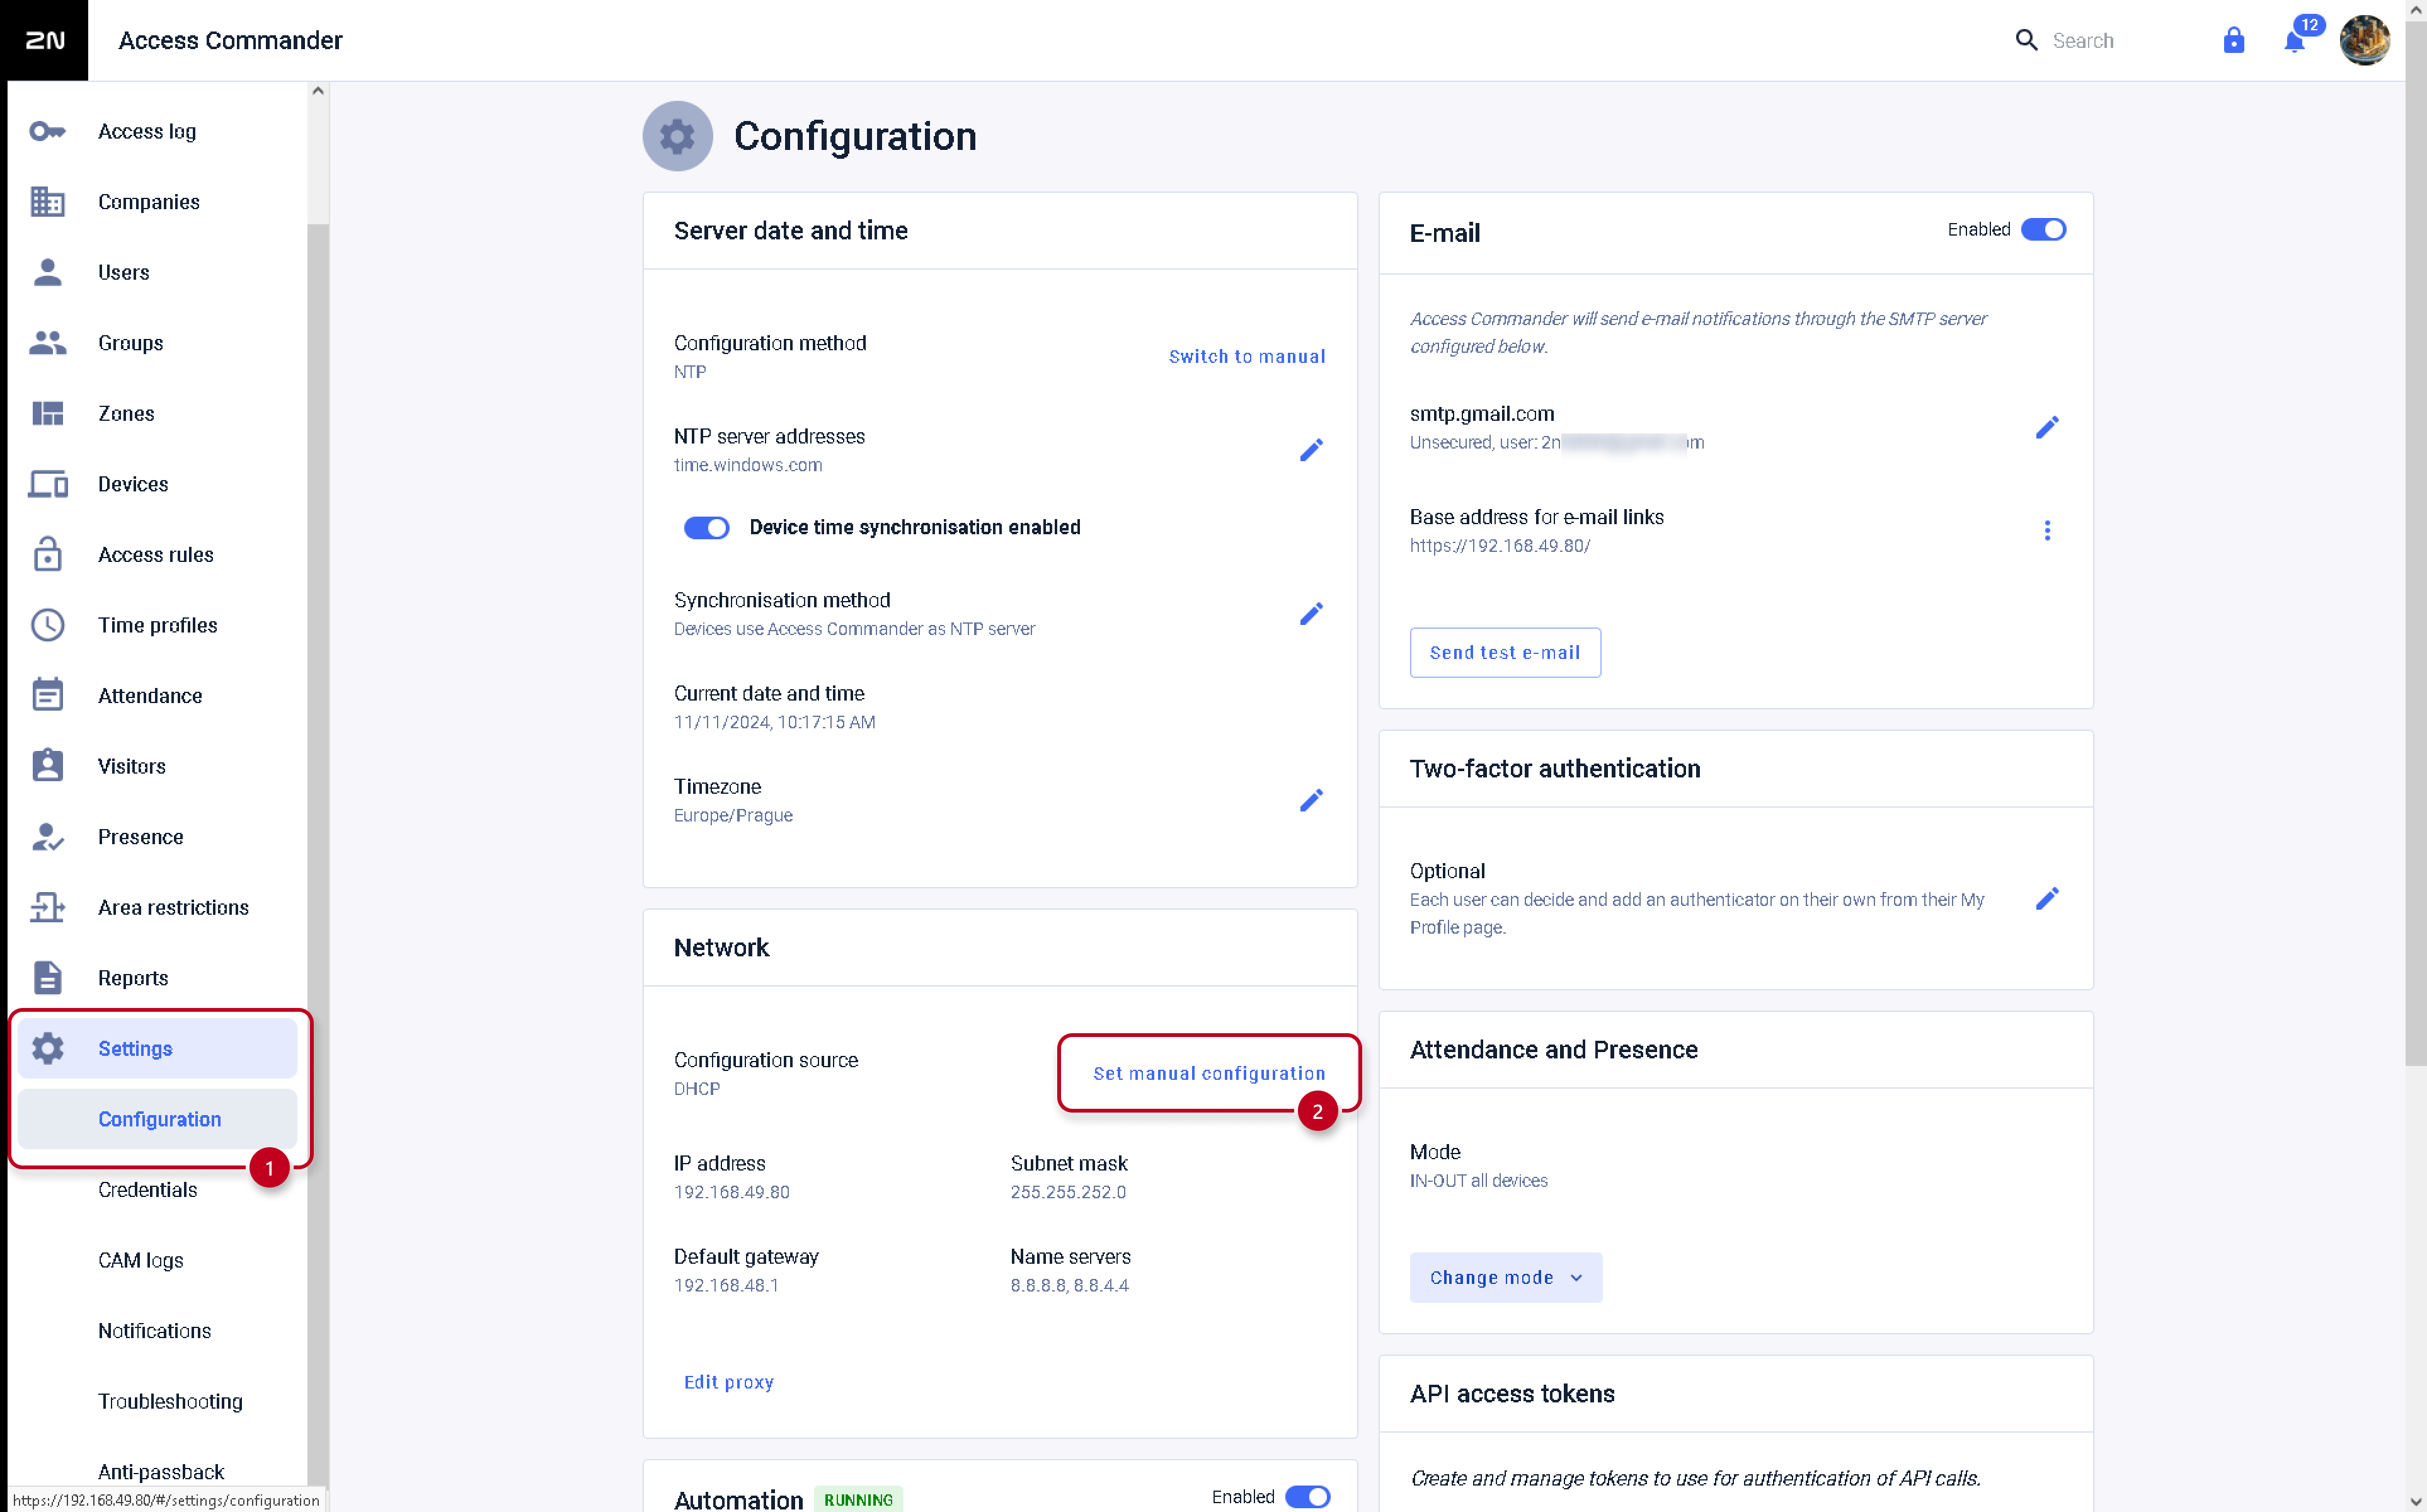Open the Change mode dropdown
The height and width of the screenshot is (1512, 2427).
click(x=1505, y=1277)
